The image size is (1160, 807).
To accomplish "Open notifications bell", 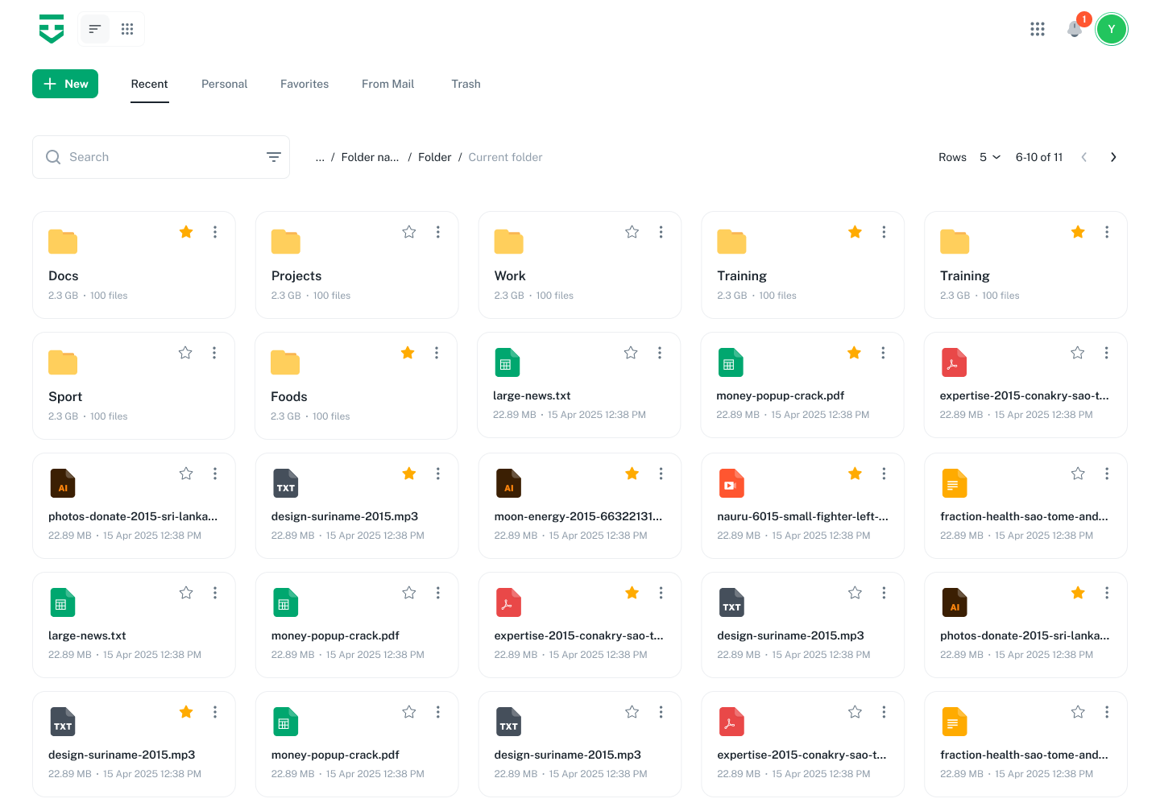I will coord(1075,29).
